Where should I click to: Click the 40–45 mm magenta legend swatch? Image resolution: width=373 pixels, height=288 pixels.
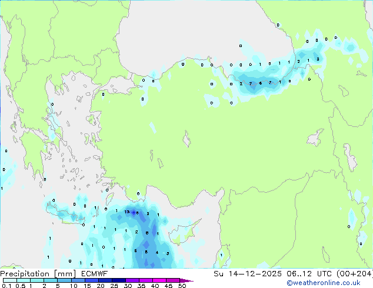pyautogui.click(x=159, y=280)
